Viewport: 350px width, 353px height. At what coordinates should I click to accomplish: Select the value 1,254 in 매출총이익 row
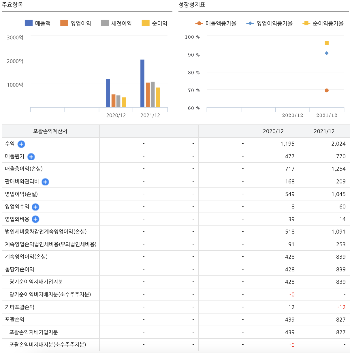pyautogui.click(x=338, y=169)
